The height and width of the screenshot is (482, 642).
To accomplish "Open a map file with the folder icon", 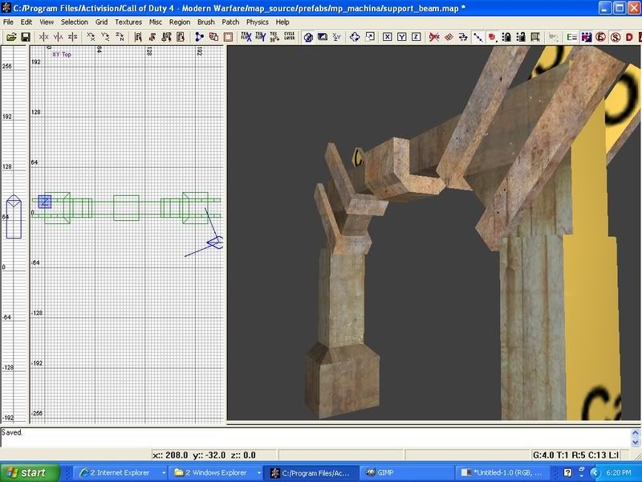I will 11,37.
